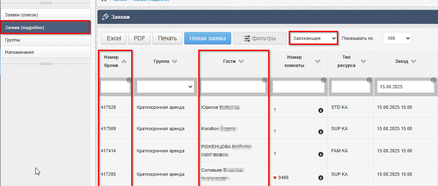This screenshot has width=438, height=186.
Task: Click booking number 417205
Action: point(109,174)
